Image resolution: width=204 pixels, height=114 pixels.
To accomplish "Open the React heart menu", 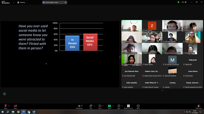I will click(100, 106).
